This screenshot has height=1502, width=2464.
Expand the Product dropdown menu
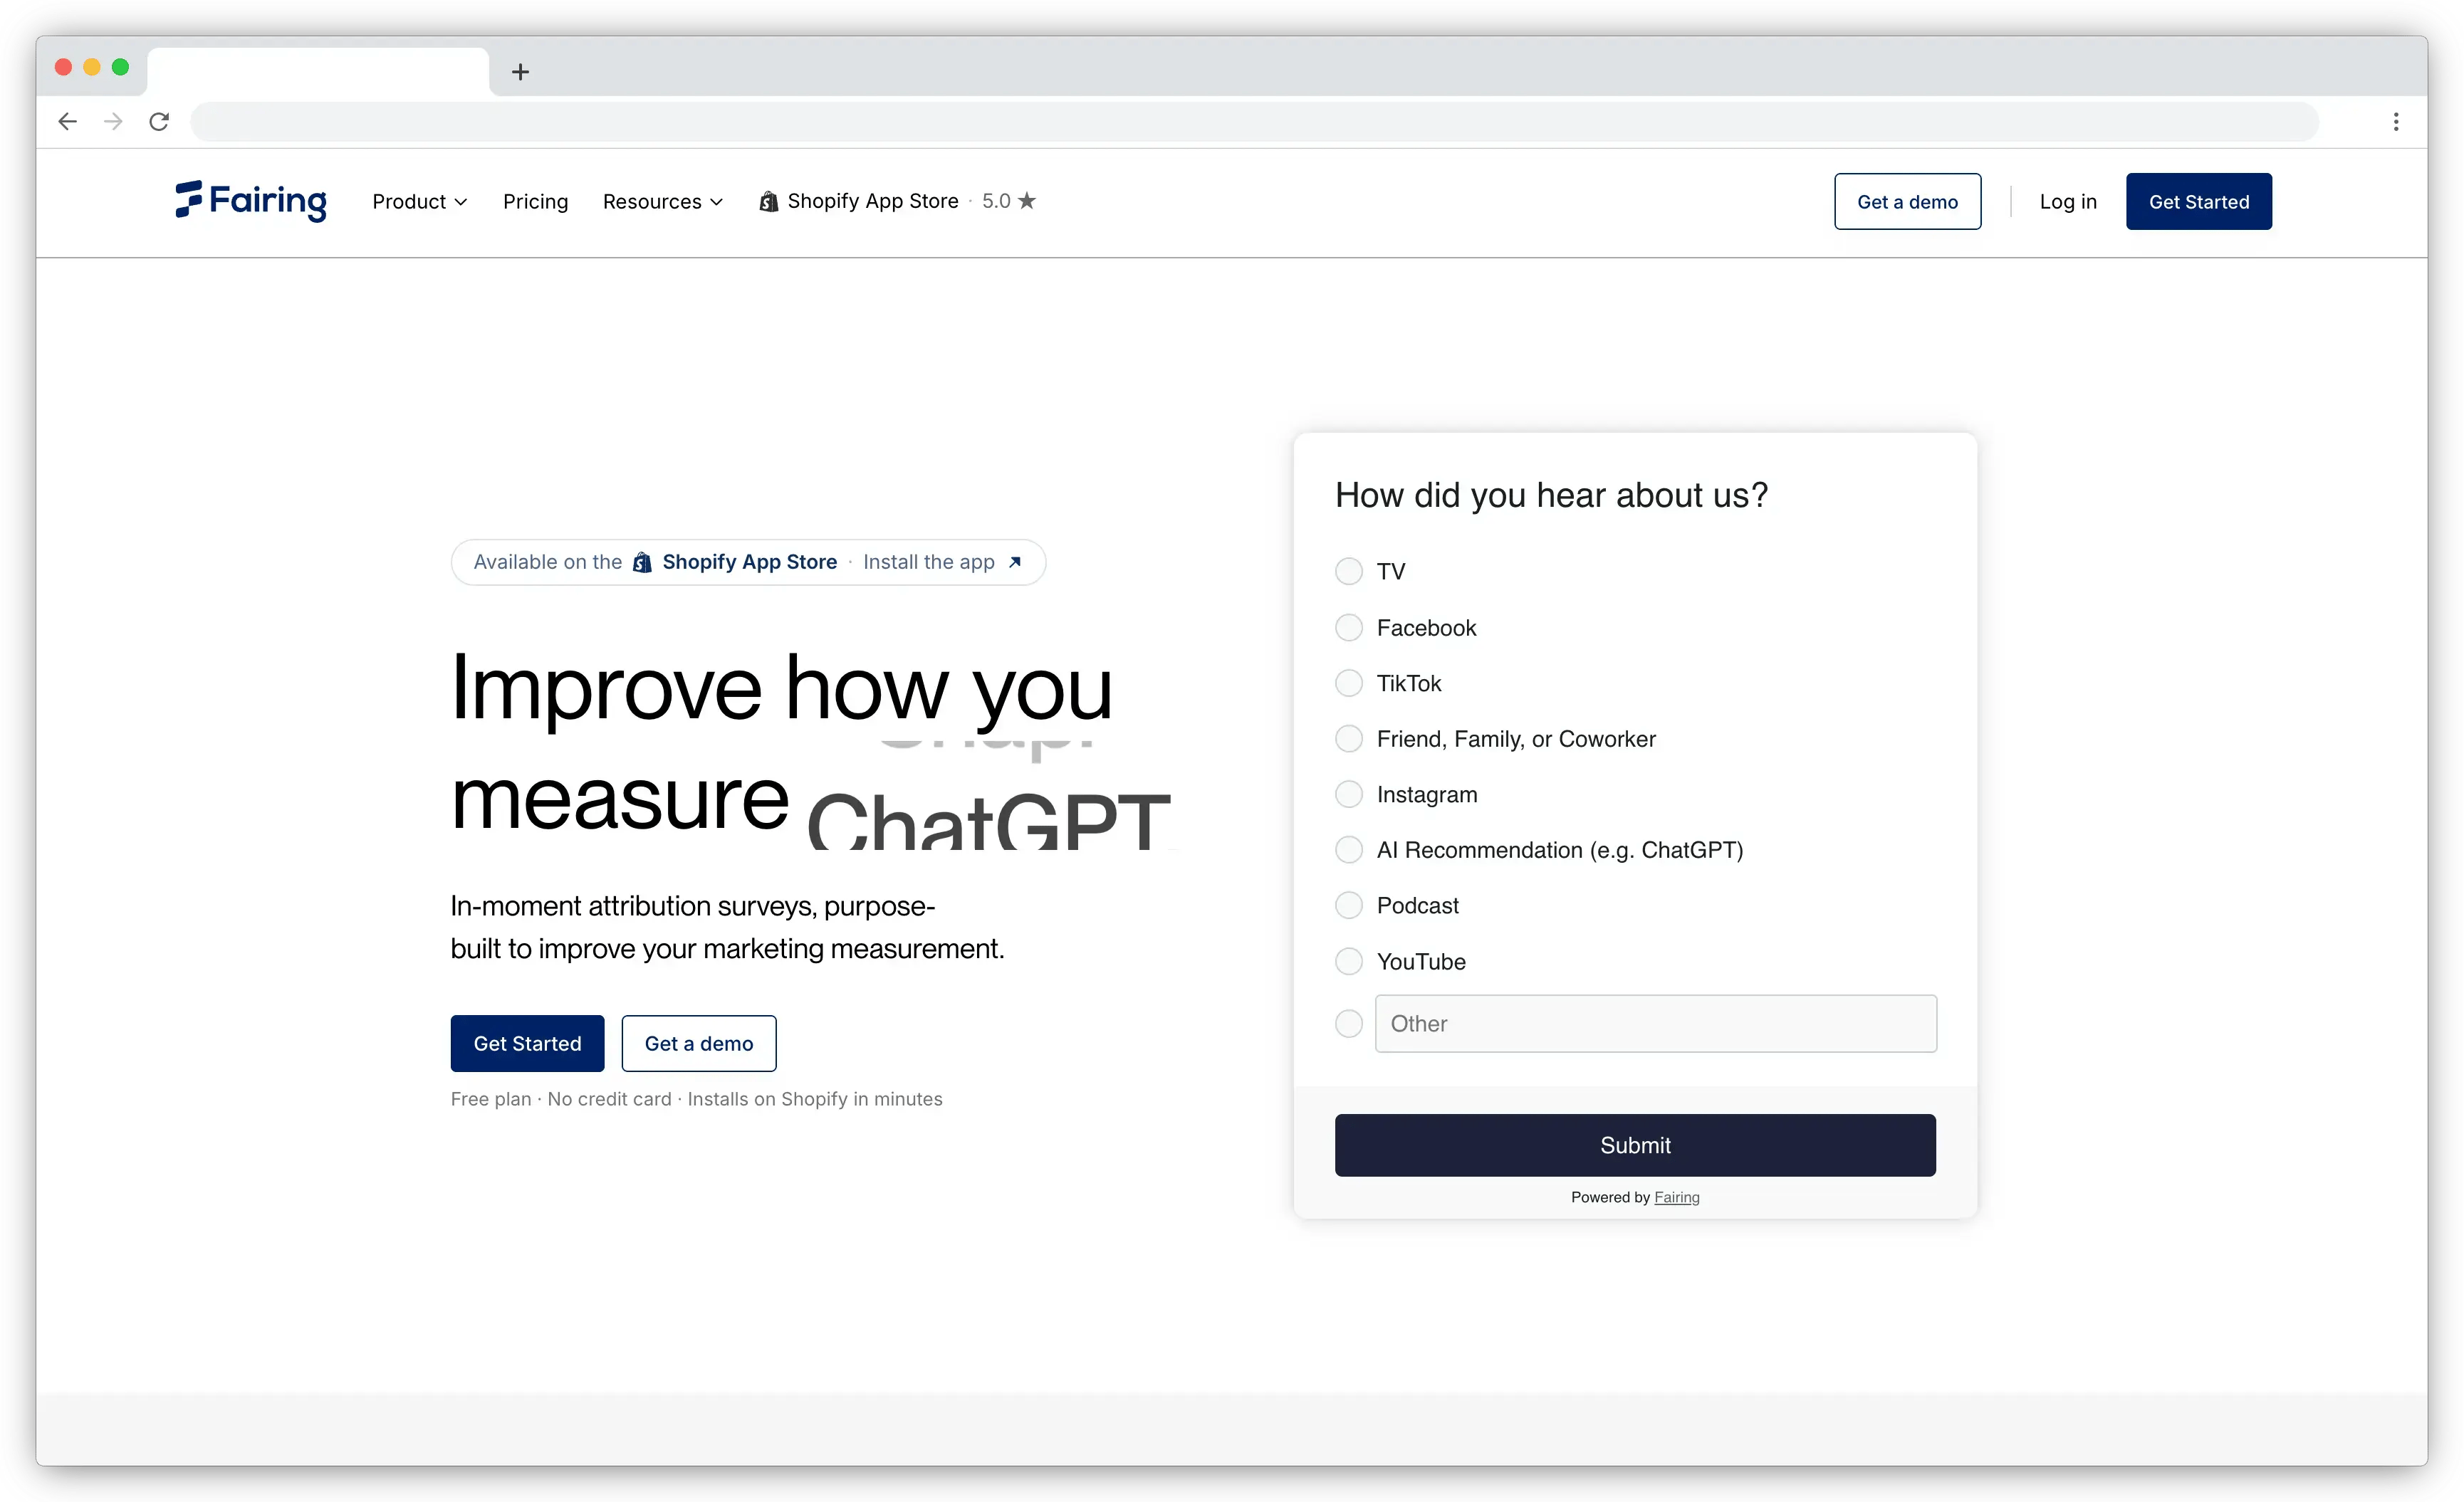(x=419, y=202)
